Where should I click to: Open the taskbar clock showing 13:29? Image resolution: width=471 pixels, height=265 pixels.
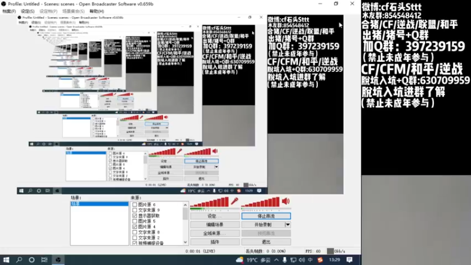[334, 260]
